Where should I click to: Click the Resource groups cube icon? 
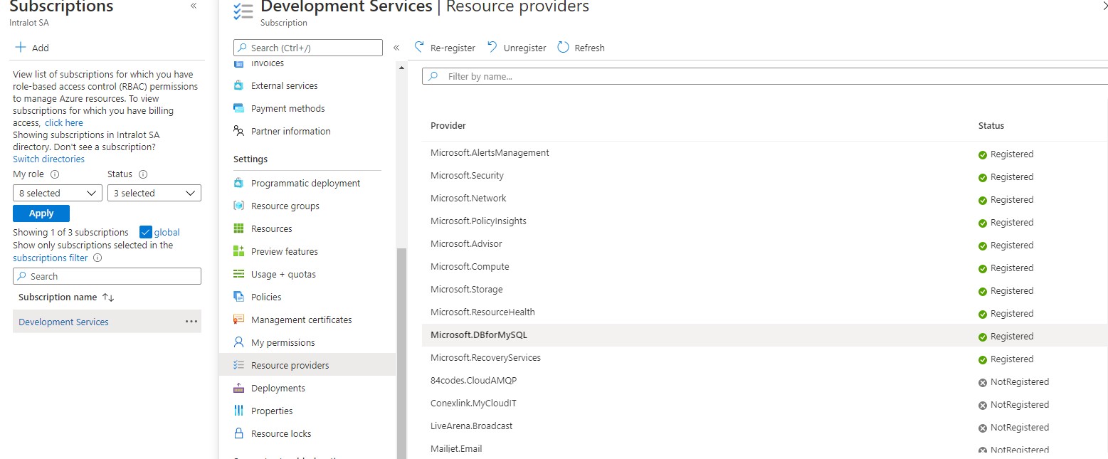point(238,206)
